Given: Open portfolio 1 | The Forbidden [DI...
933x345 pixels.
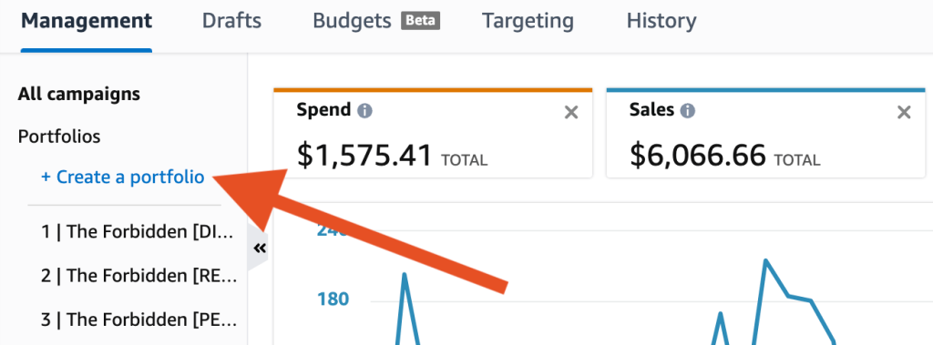Looking at the screenshot, I should click(138, 232).
